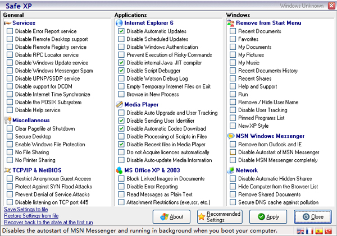Click the Services section hand icon

[7, 23]
